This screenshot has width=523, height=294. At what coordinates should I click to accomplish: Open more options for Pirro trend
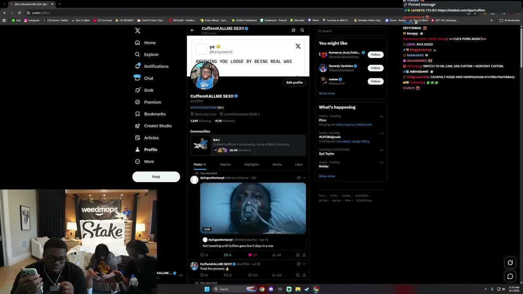coord(382,117)
